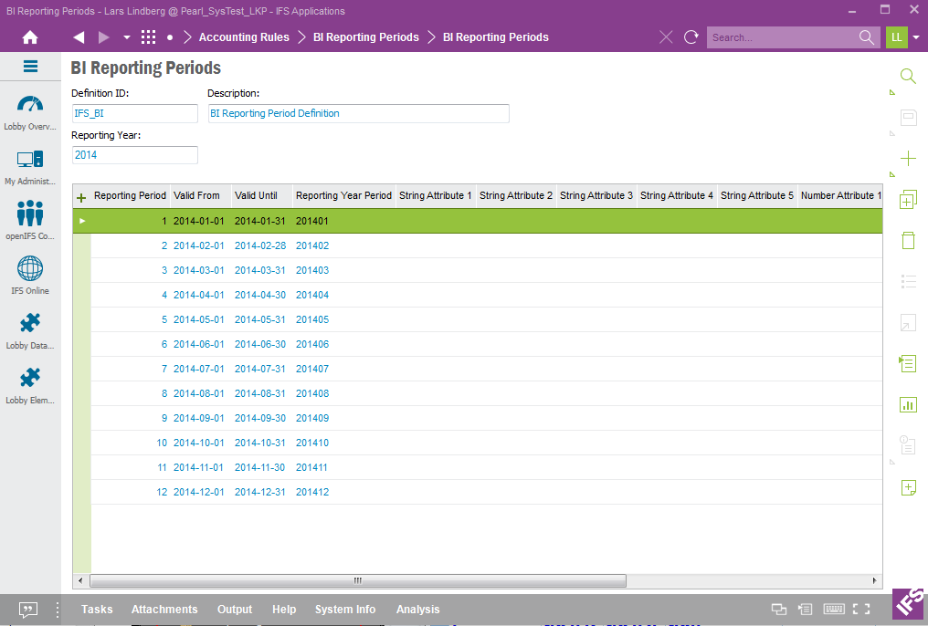
Task: Open the Lobby Overview shortcut
Action: pos(30,113)
